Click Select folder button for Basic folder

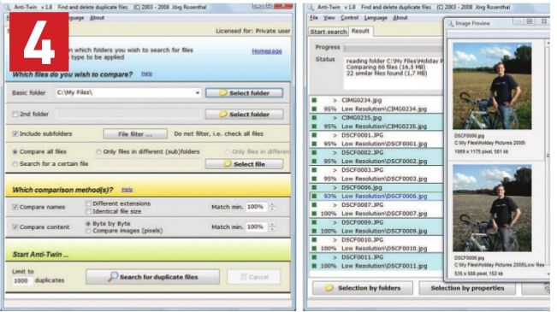coord(244,93)
